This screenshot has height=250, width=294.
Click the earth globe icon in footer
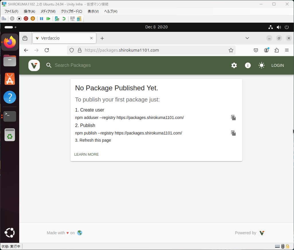click(x=80, y=233)
